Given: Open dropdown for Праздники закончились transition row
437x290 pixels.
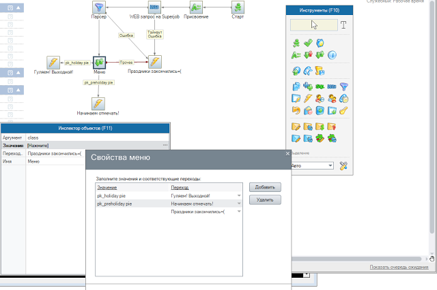Looking at the screenshot, I should coord(239,212).
